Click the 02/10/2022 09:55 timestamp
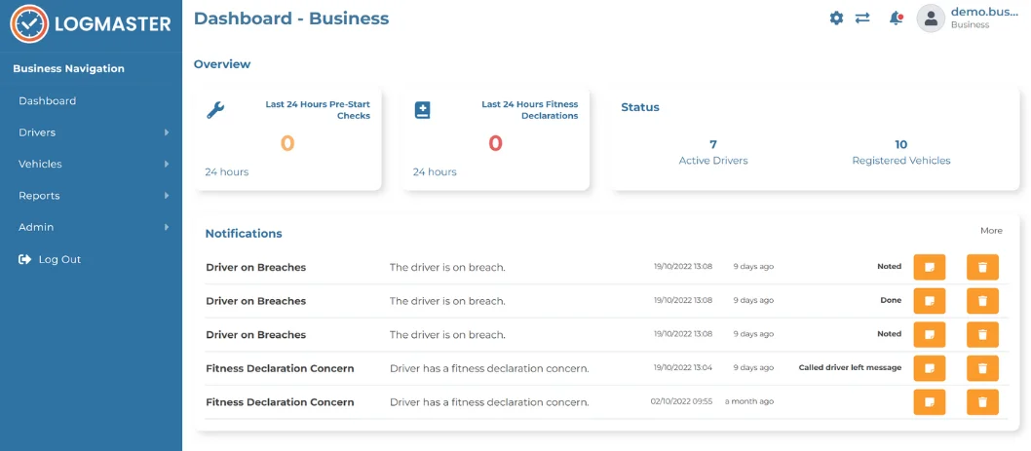This screenshot has height=451, width=1031. (681, 401)
